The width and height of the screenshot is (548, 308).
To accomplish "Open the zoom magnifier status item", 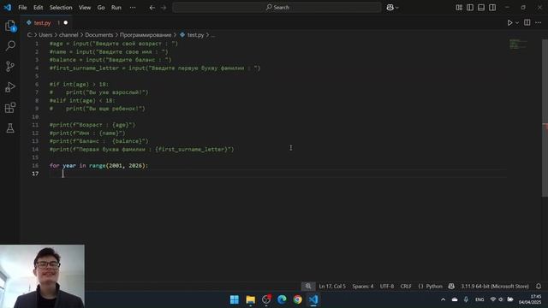I will click(308, 286).
